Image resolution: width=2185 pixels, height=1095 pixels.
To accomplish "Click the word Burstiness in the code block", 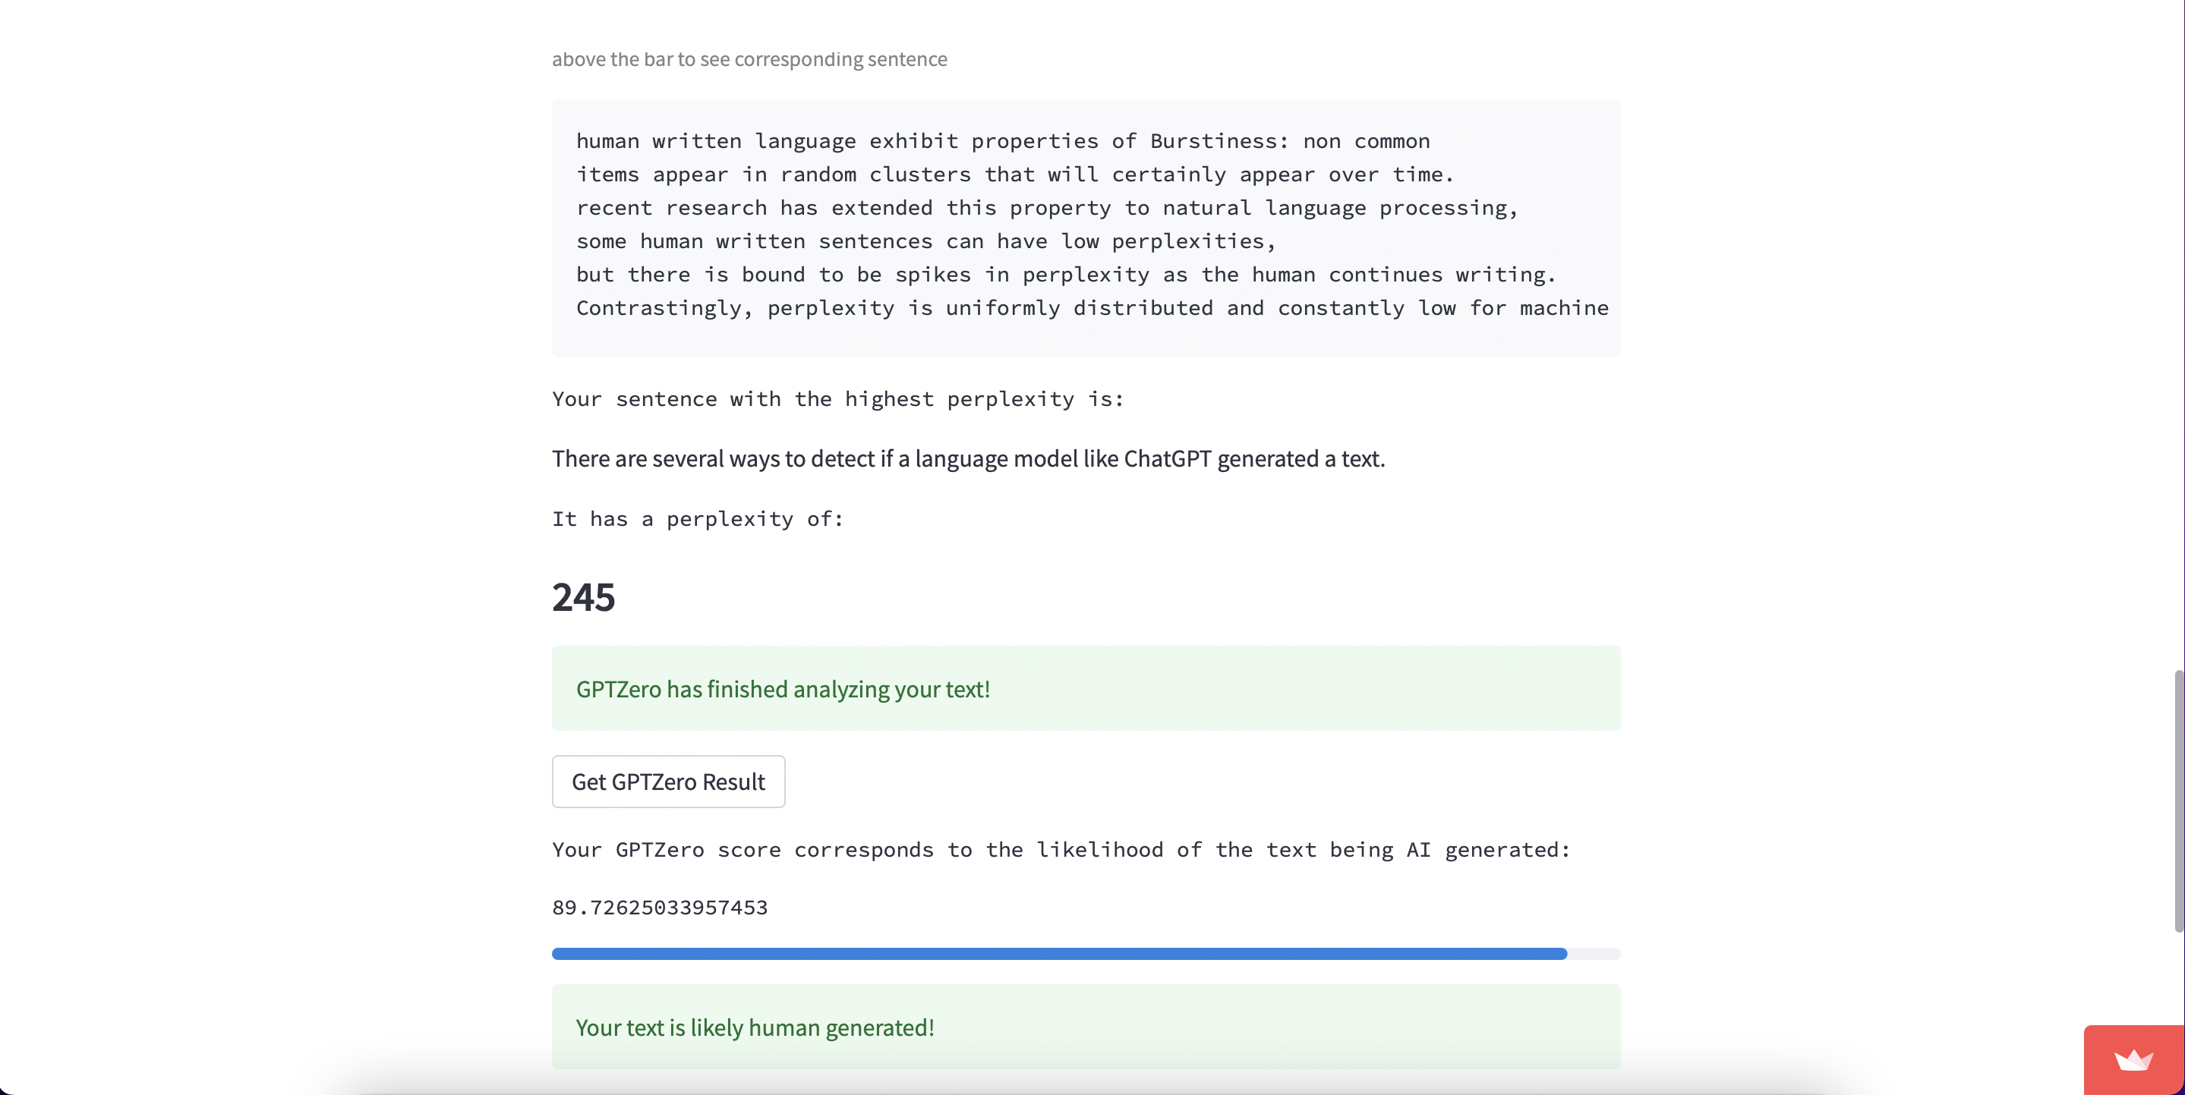I will click(x=1219, y=140).
